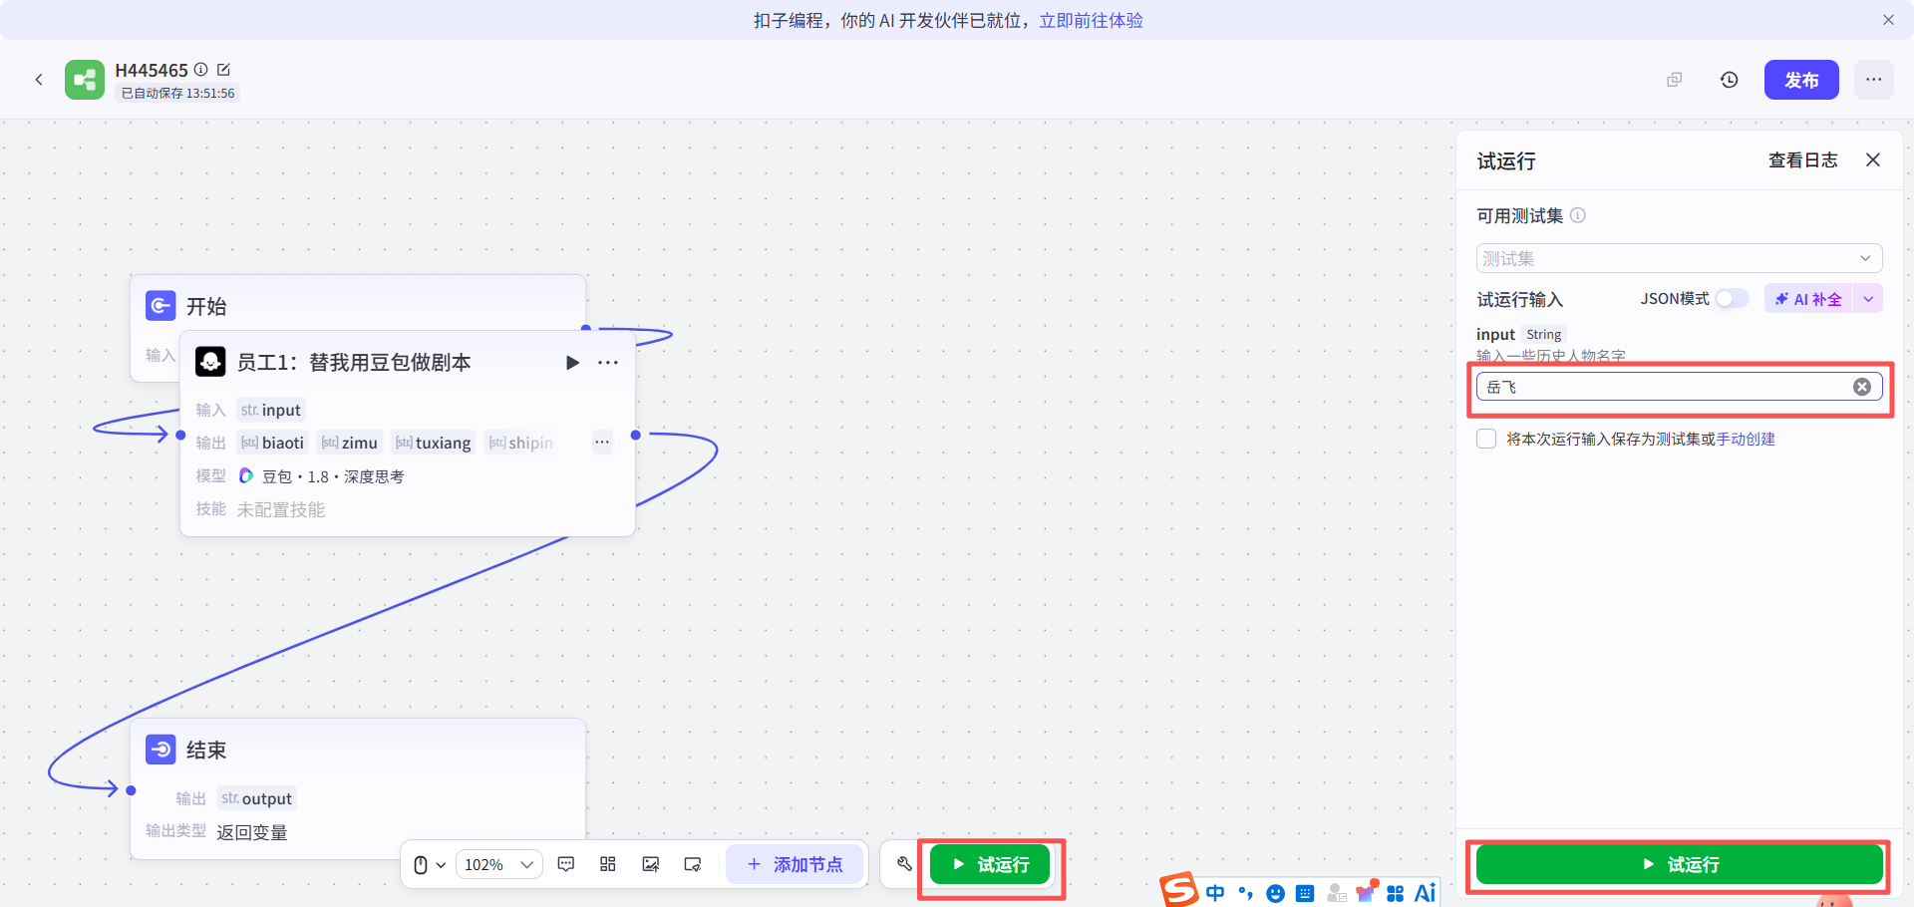Show info for 可用测试集
The width and height of the screenshot is (1914, 907).
(1578, 215)
